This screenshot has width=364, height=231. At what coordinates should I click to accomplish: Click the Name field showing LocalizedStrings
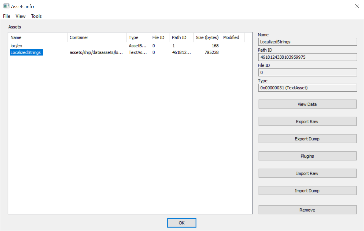coord(308,42)
